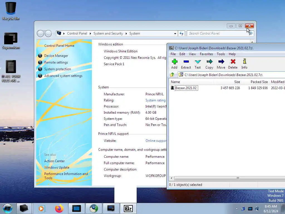The height and width of the screenshot is (214, 285).
Task: Click the red Delete icon in 7-Zip
Action: coord(233,64)
